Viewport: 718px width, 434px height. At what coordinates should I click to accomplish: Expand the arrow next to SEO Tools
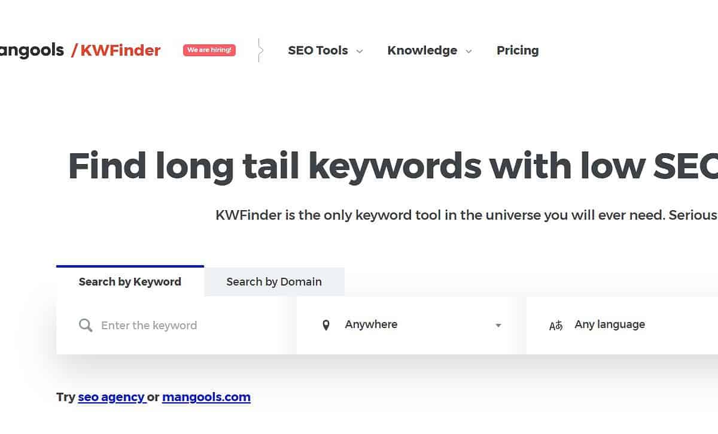tap(360, 51)
